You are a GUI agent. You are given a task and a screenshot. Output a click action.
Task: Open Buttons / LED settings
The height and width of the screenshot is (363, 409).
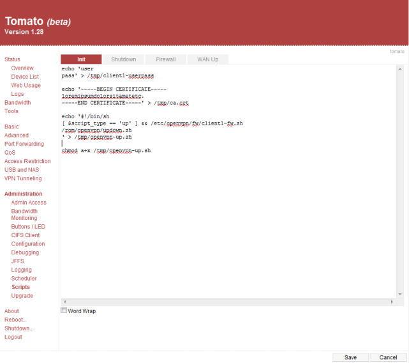pos(28,227)
